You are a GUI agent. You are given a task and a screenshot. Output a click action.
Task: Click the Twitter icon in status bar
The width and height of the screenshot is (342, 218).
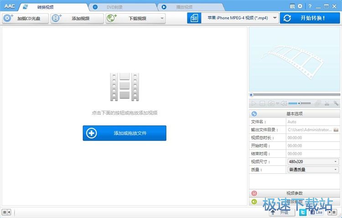coord(302,212)
